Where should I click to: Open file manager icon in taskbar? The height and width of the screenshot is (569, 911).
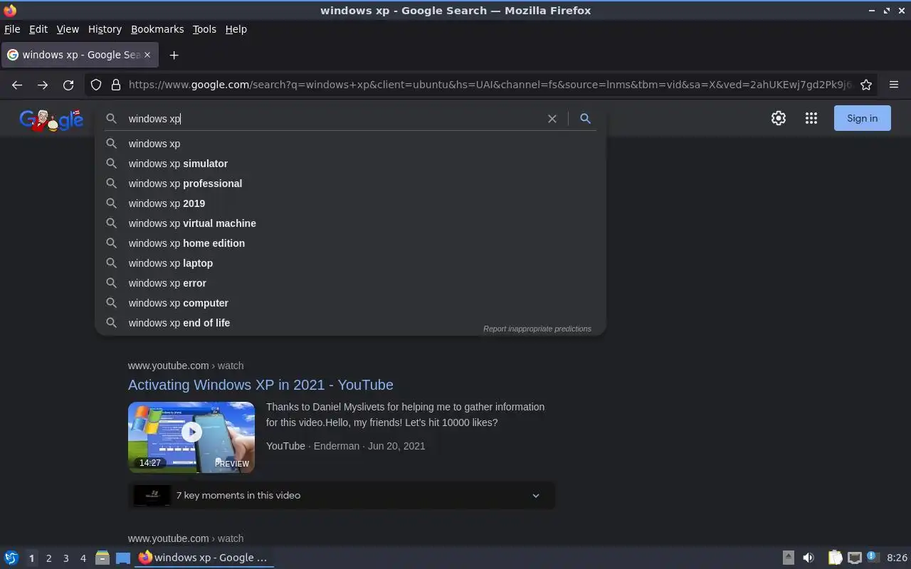102,558
